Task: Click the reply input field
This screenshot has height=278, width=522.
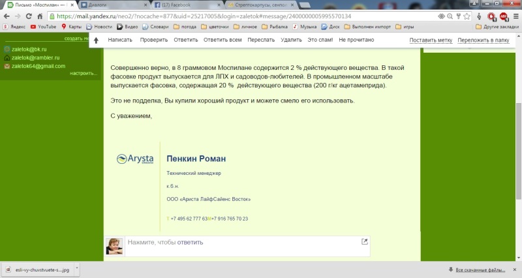Action: click(241, 243)
